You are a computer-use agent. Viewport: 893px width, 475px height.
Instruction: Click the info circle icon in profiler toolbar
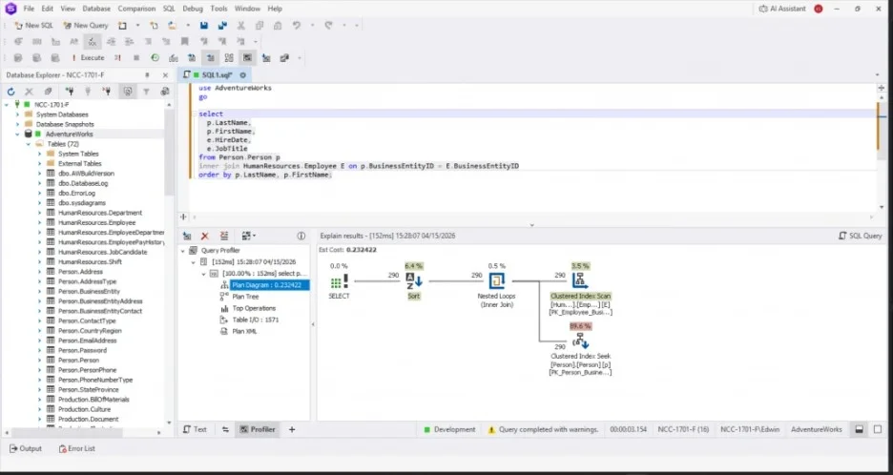click(301, 236)
